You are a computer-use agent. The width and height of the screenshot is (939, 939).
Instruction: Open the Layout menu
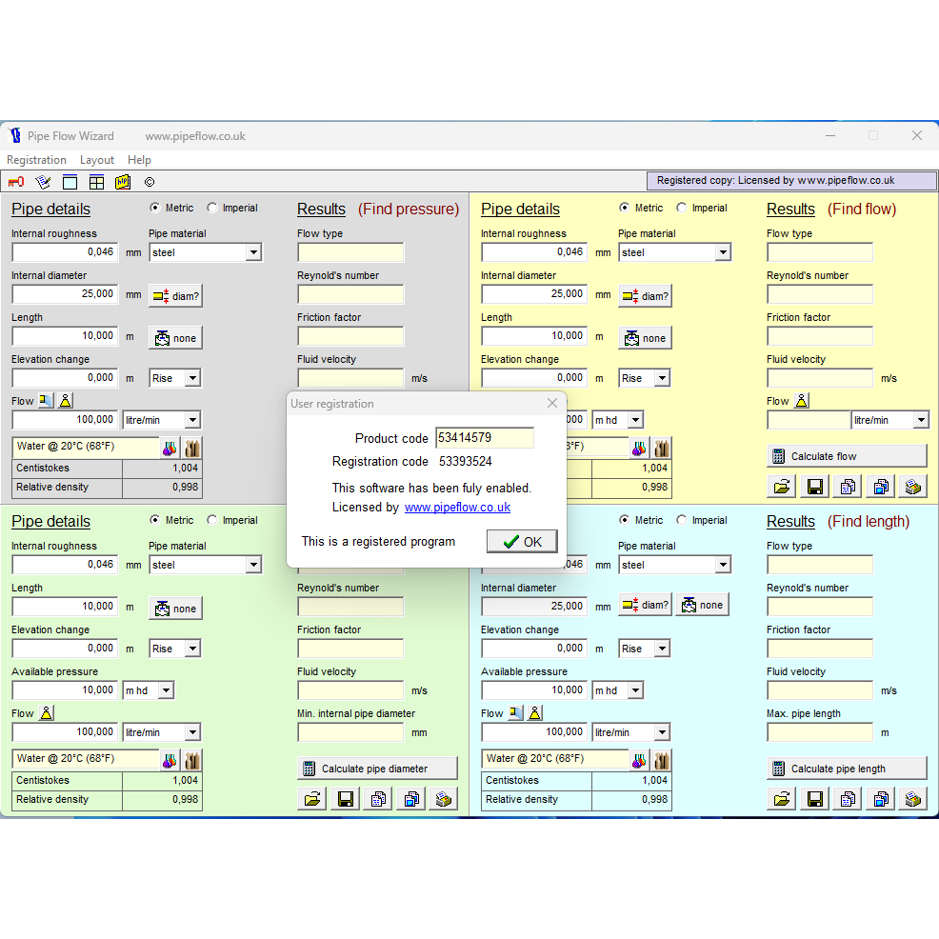click(96, 160)
